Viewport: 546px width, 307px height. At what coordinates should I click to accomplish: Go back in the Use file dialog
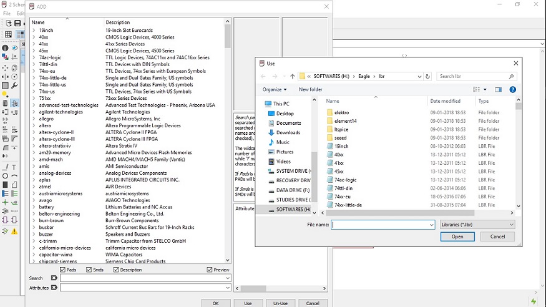[263, 76]
